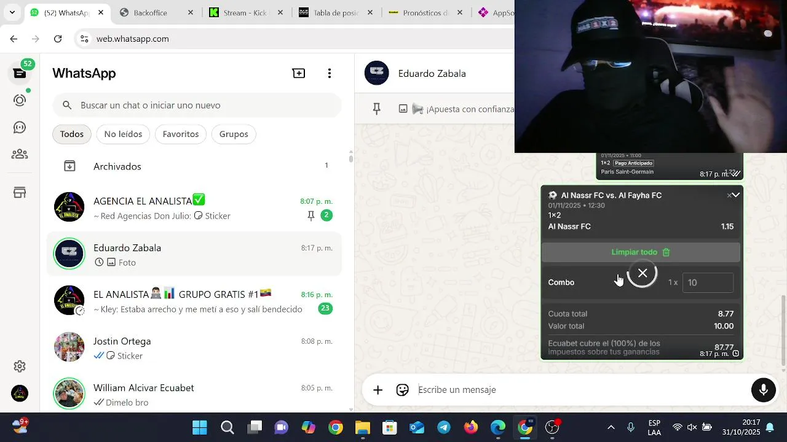Select the Grupos filter
The height and width of the screenshot is (442, 787).
[x=234, y=134]
